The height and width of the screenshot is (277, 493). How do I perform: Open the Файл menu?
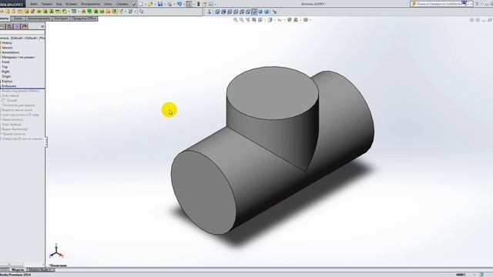tap(34, 4)
